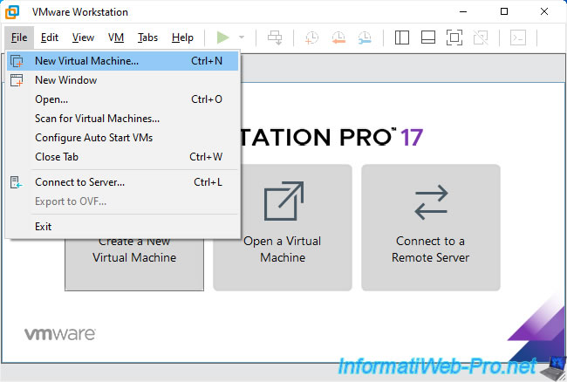This screenshot has height=382, width=567.
Task: Toggle the library sidebar view icon
Action: coord(402,38)
